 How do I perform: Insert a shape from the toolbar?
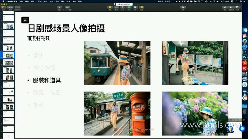point(129,7)
